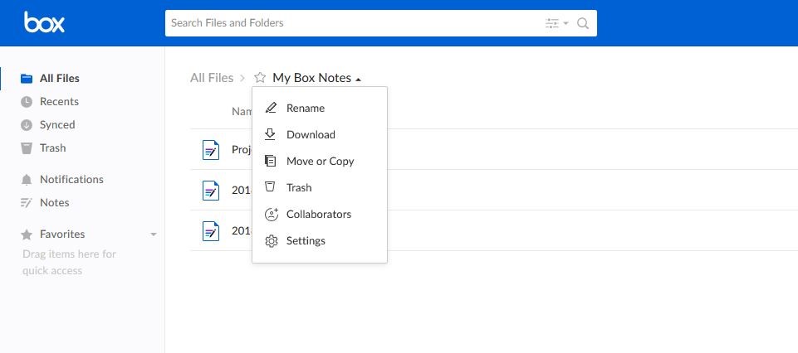Go to All Files breadcrumb link
Image resolution: width=798 pixels, height=353 pixels.
212,78
